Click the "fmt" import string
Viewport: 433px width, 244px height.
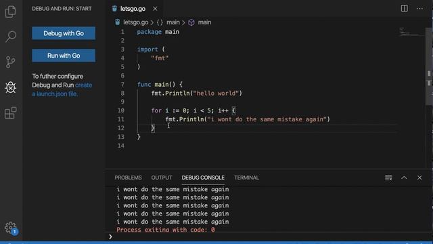160,58
